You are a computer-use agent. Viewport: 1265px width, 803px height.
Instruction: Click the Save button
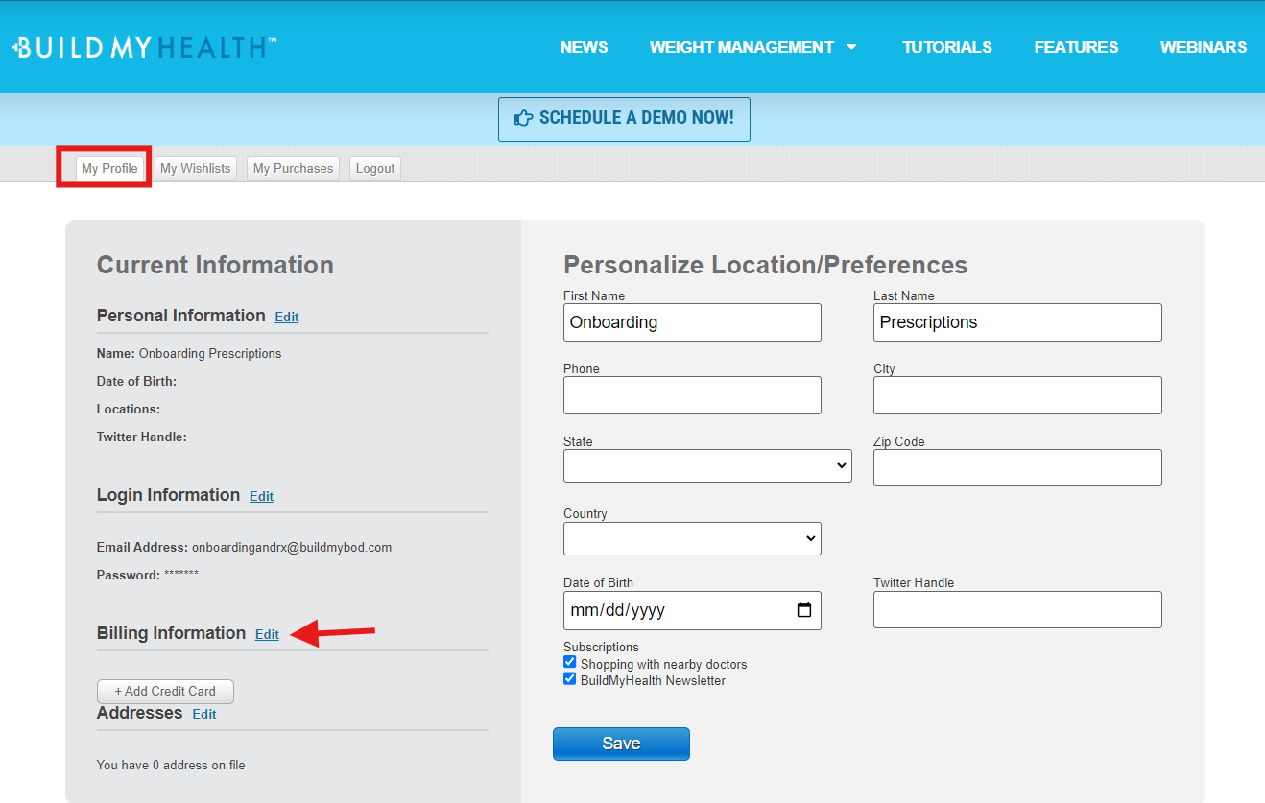(621, 744)
